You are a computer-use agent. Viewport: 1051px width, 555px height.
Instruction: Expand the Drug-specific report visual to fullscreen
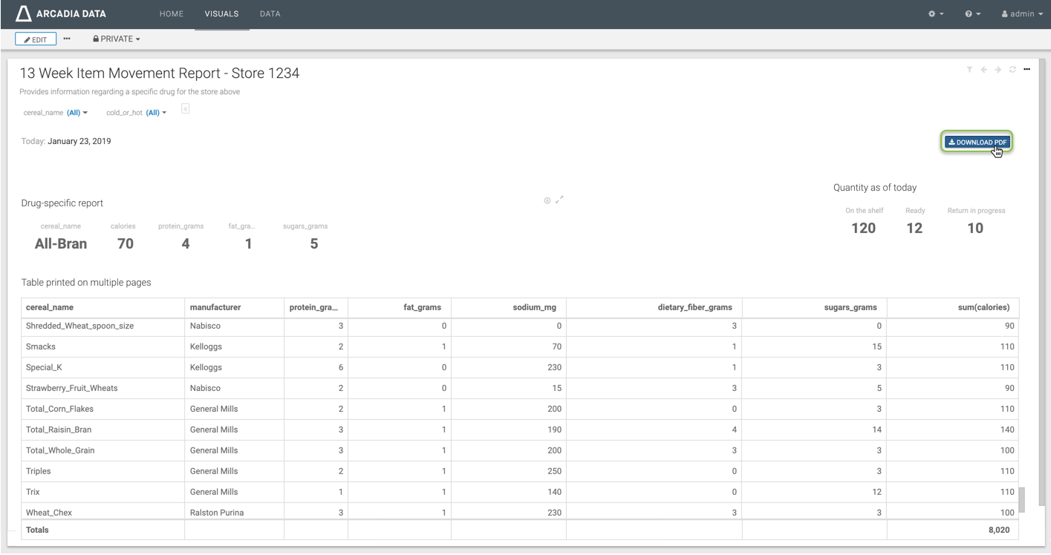[560, 199]
